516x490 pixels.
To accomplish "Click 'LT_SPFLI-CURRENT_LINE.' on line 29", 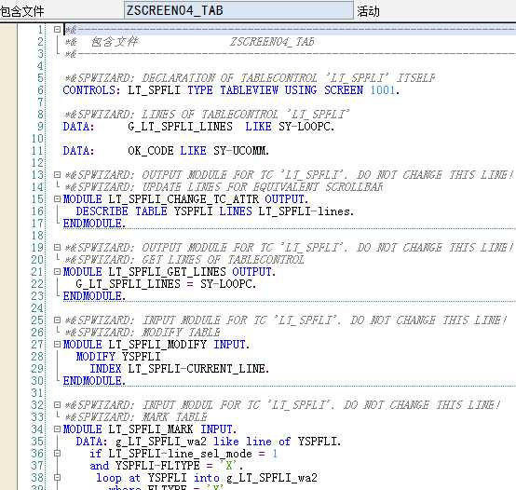I will (x=198, y=369).
